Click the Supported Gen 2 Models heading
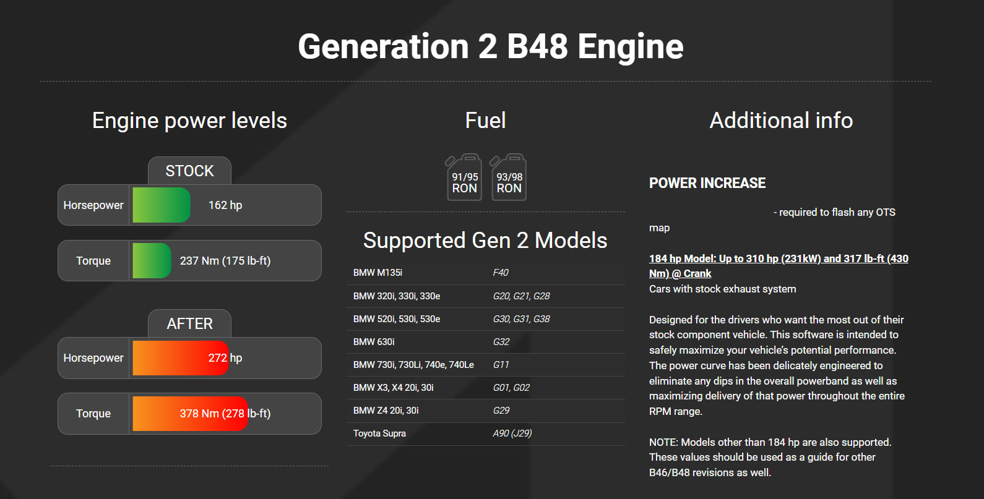The image size is (984, 499). coord(485,241)
